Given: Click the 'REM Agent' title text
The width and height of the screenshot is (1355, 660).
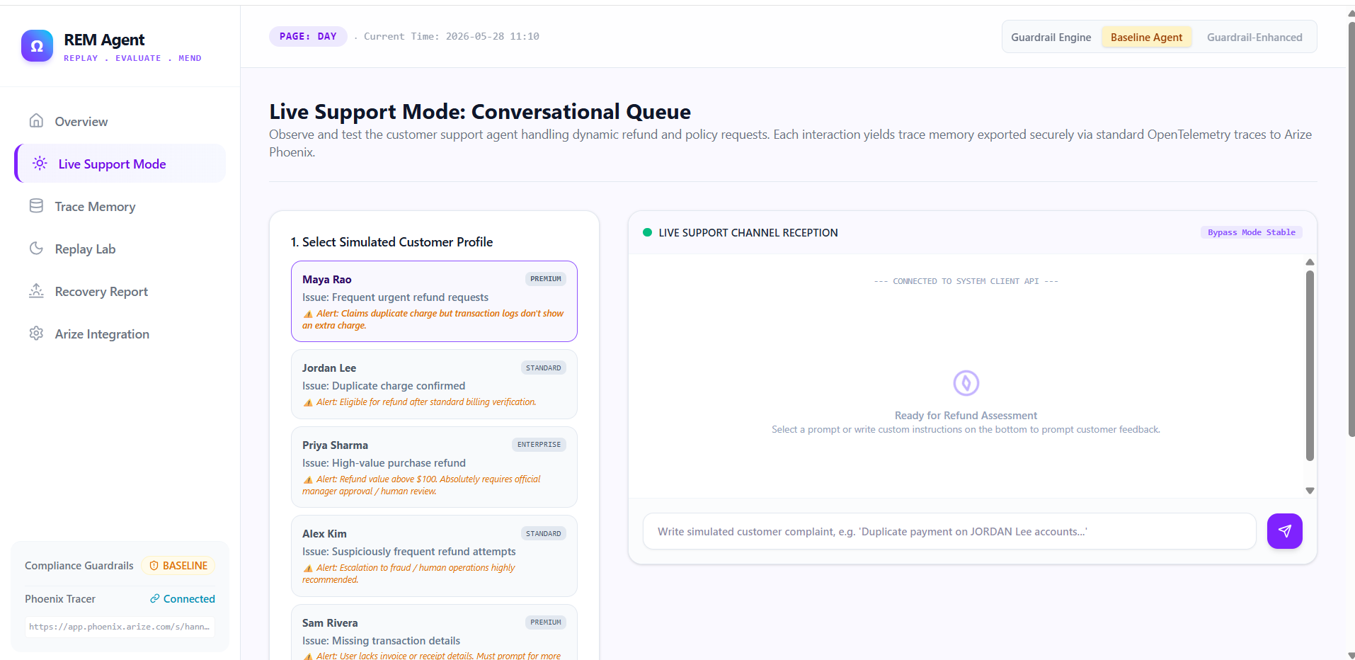Looking at the screenshot, I should point(104,40).
